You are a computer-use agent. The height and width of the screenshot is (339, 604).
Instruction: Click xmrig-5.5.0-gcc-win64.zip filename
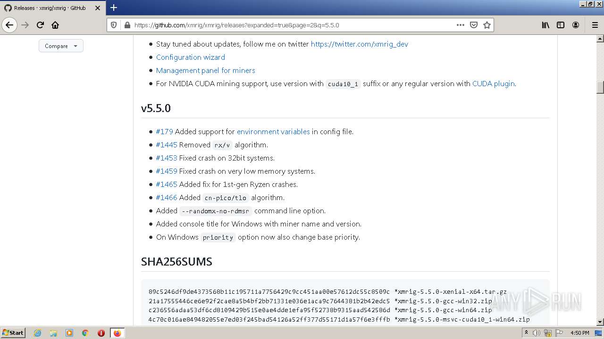[445, 310]
